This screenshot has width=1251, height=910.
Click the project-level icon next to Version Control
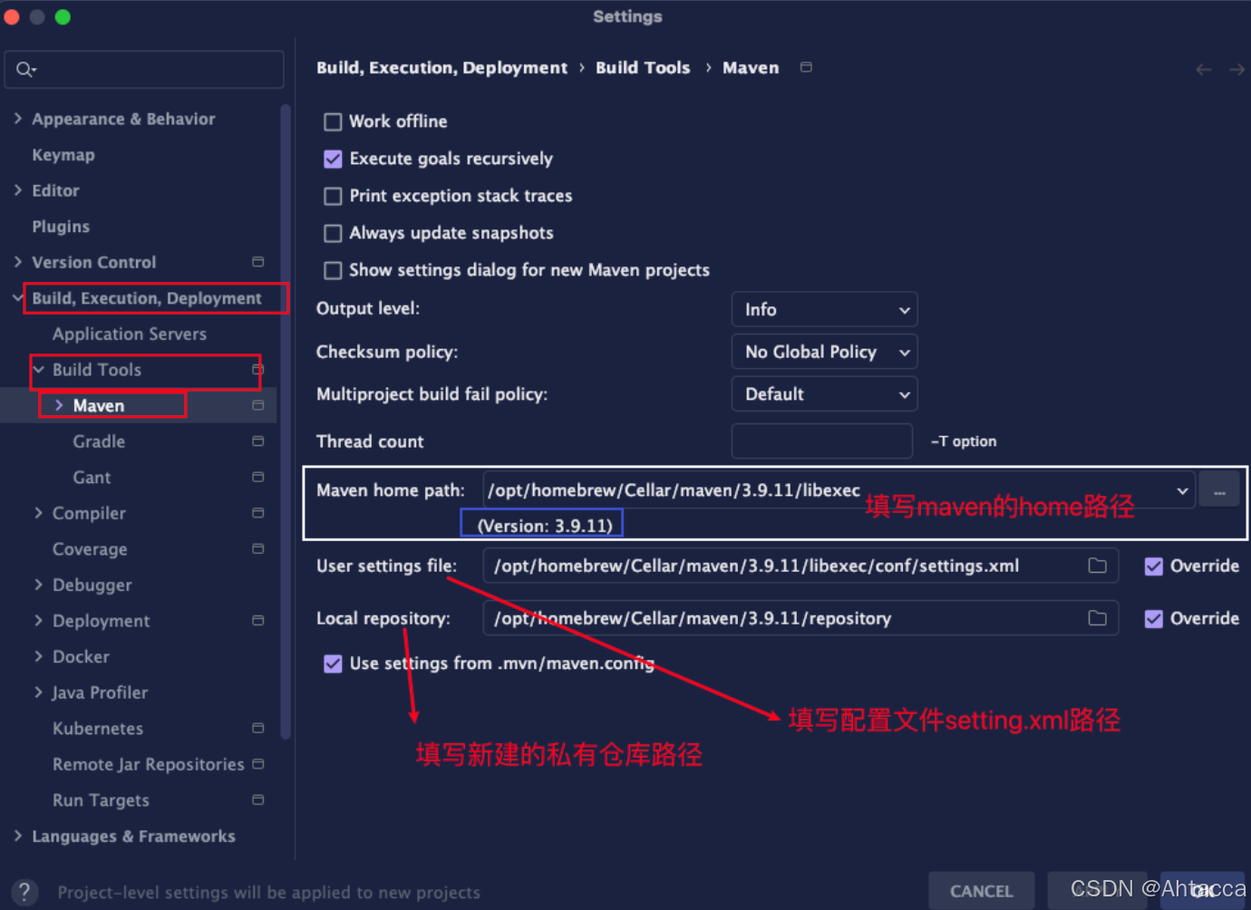click(258, 262)
